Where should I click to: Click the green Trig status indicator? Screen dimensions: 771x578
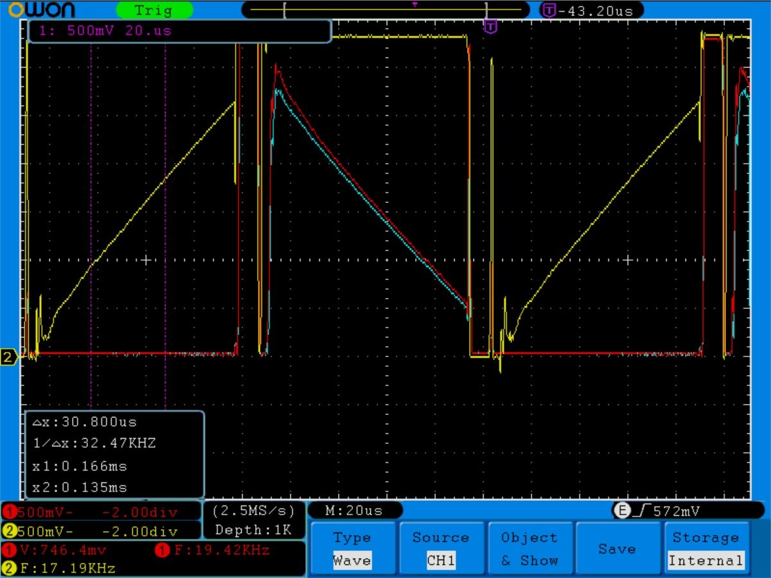coord(154,10)
